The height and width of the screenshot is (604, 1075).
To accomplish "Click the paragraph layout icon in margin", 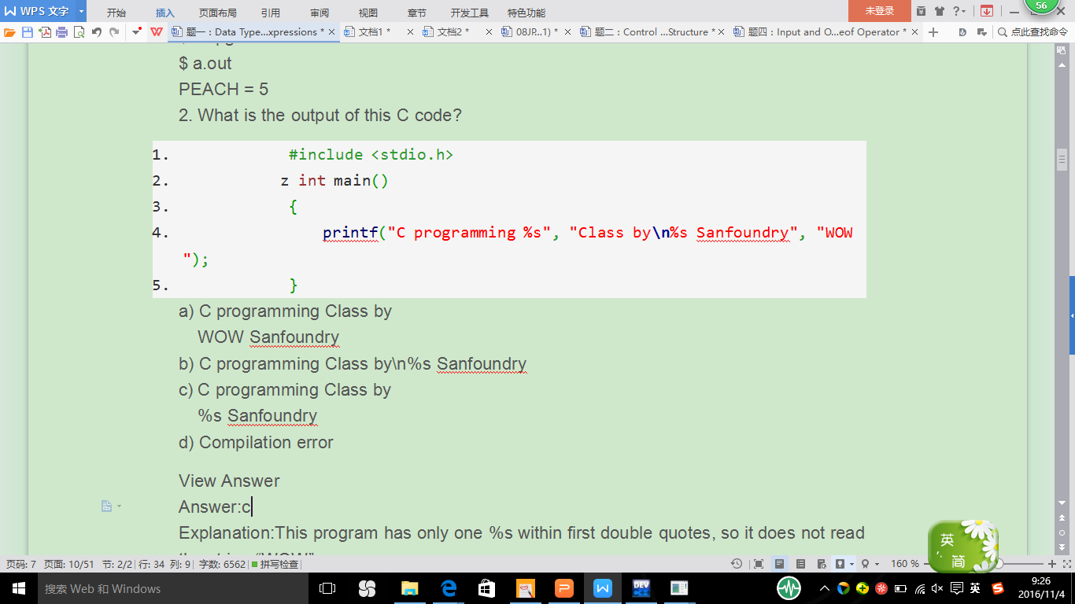I will point(107,506).
